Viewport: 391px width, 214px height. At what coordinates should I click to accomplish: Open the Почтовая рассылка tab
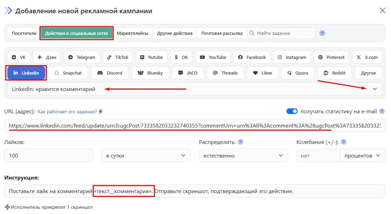pos(222,33)
